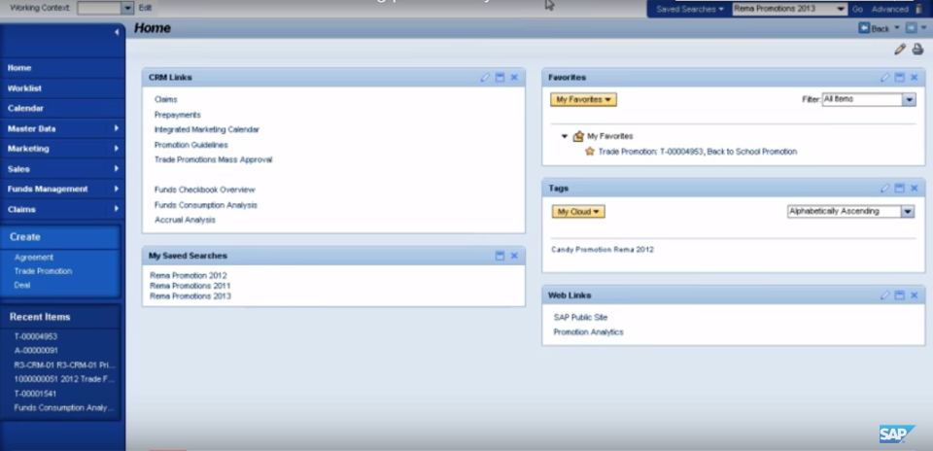933x451 pixels.
Task: Open Prepayments CRM link
Action: pyautogui.click(x=177, y=115)
